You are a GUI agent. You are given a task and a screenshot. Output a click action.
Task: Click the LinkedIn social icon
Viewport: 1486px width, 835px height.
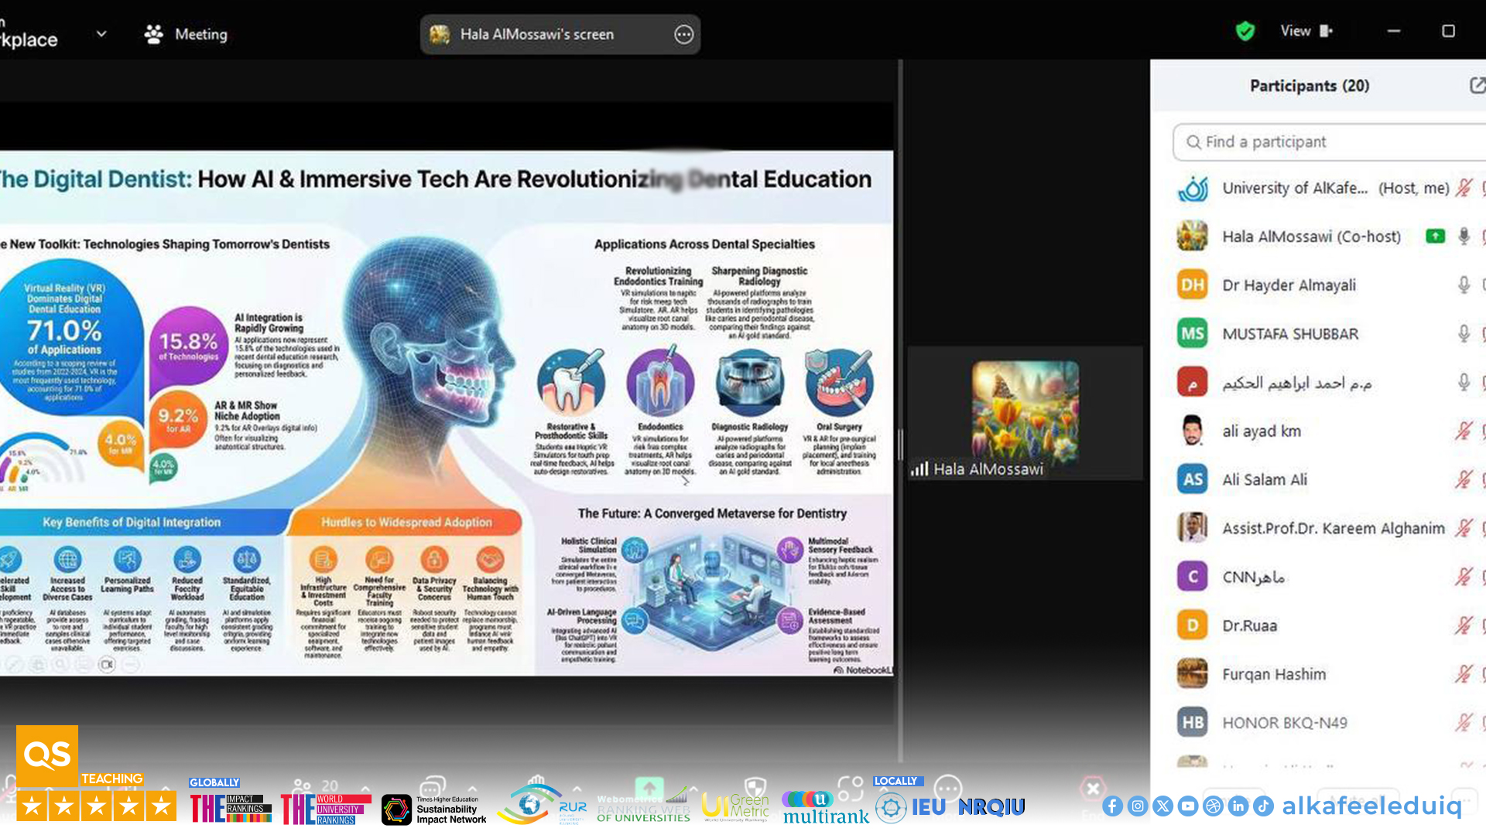pyautogui.click(x=1238, y=806)
